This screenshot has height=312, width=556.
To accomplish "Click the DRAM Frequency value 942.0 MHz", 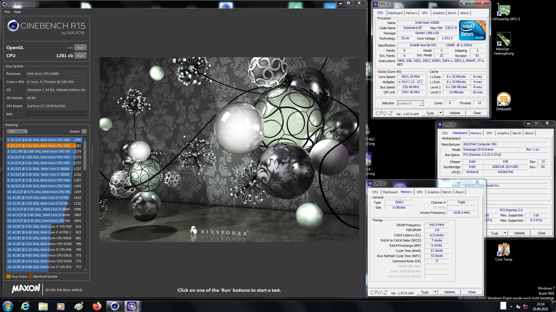I will [437, 225].
